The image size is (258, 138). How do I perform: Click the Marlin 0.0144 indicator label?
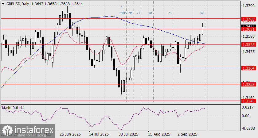(13, 108)
